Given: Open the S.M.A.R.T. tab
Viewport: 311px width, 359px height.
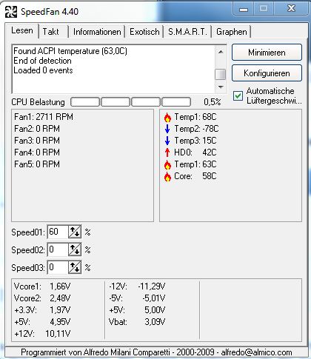Looking at the screenshot, I should (187, 32).
